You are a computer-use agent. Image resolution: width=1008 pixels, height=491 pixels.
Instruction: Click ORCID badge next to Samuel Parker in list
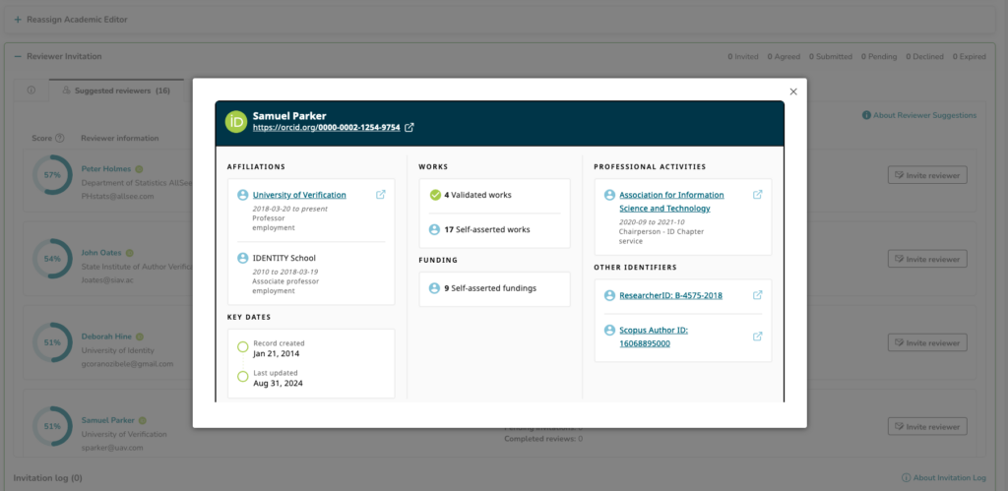coord(142,420)
